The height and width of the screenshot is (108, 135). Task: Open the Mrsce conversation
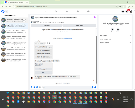pos(14,37)
